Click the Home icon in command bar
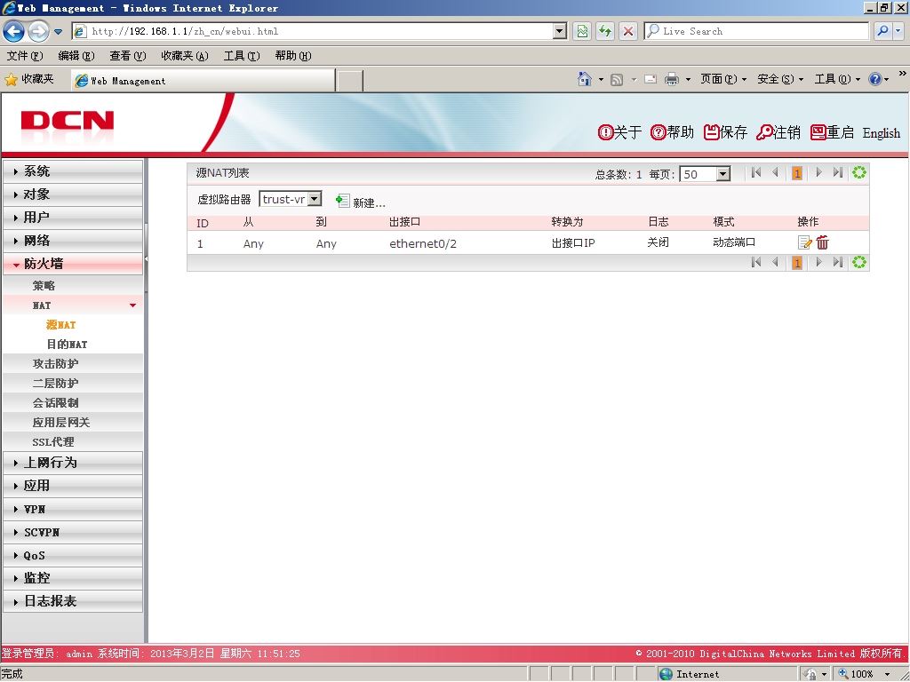This screenshot has width=910, height=682. [585, 79]
